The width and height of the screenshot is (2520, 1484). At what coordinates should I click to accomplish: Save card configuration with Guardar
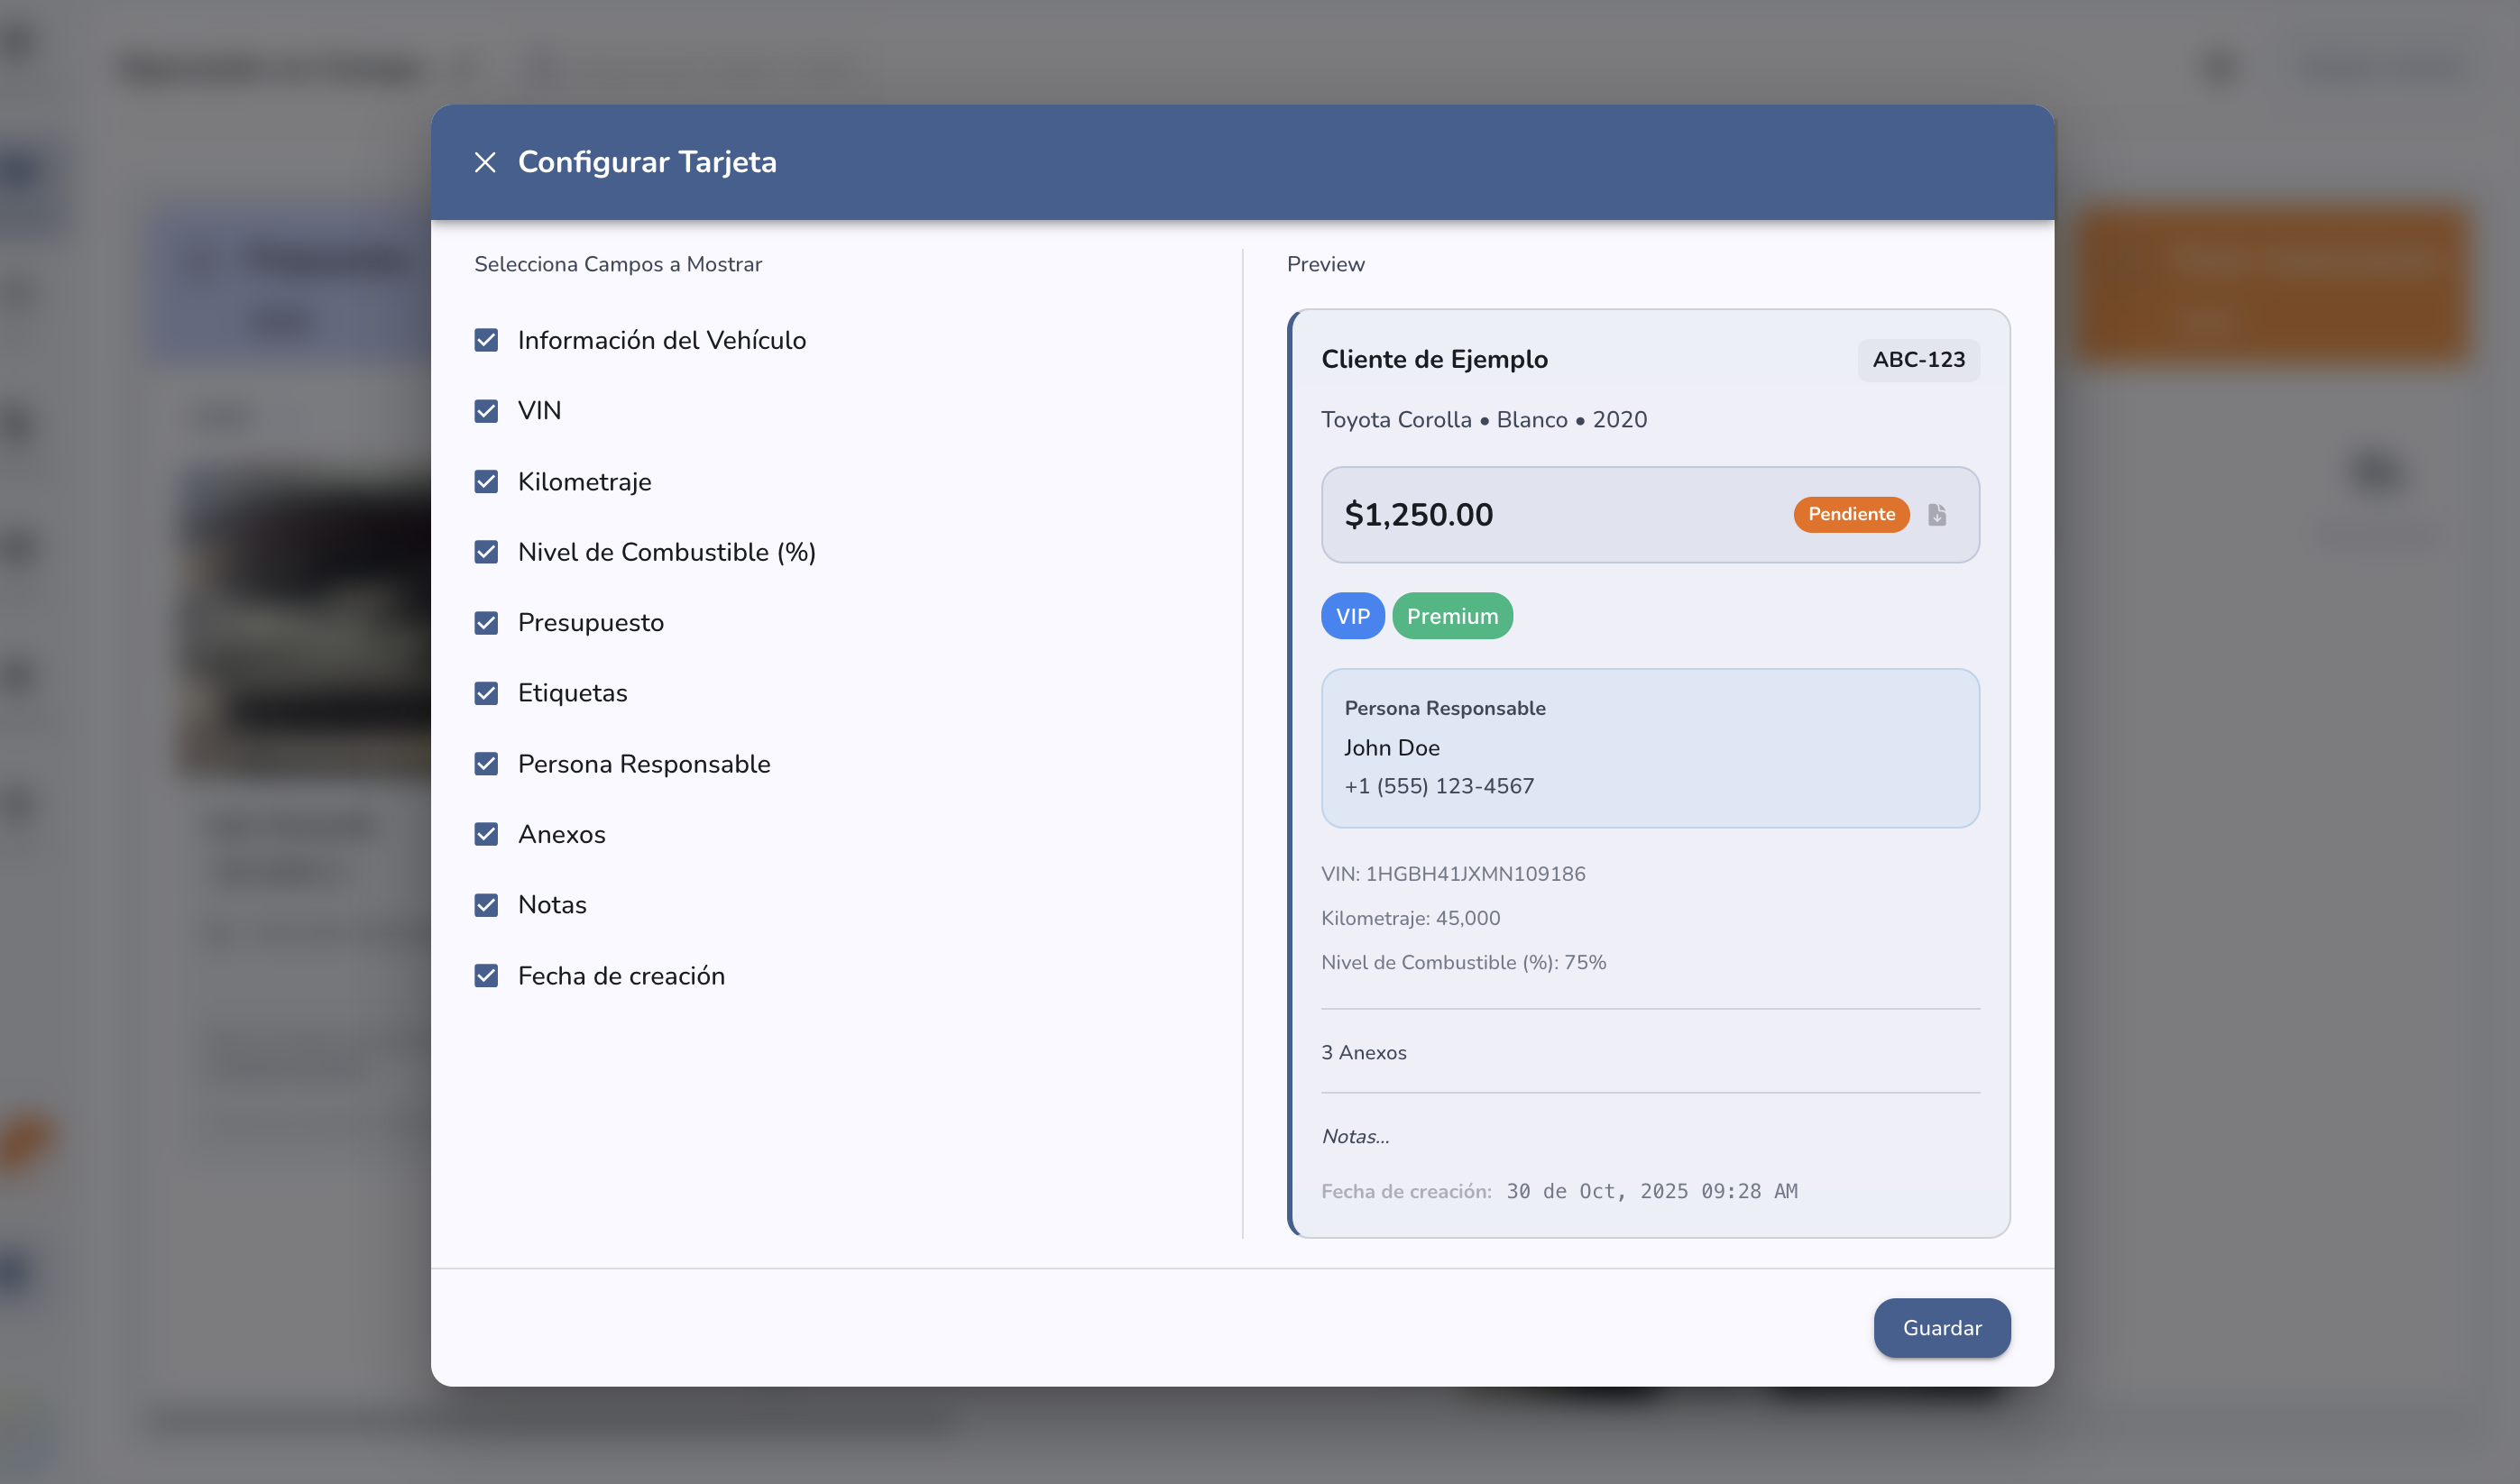1942,1328
